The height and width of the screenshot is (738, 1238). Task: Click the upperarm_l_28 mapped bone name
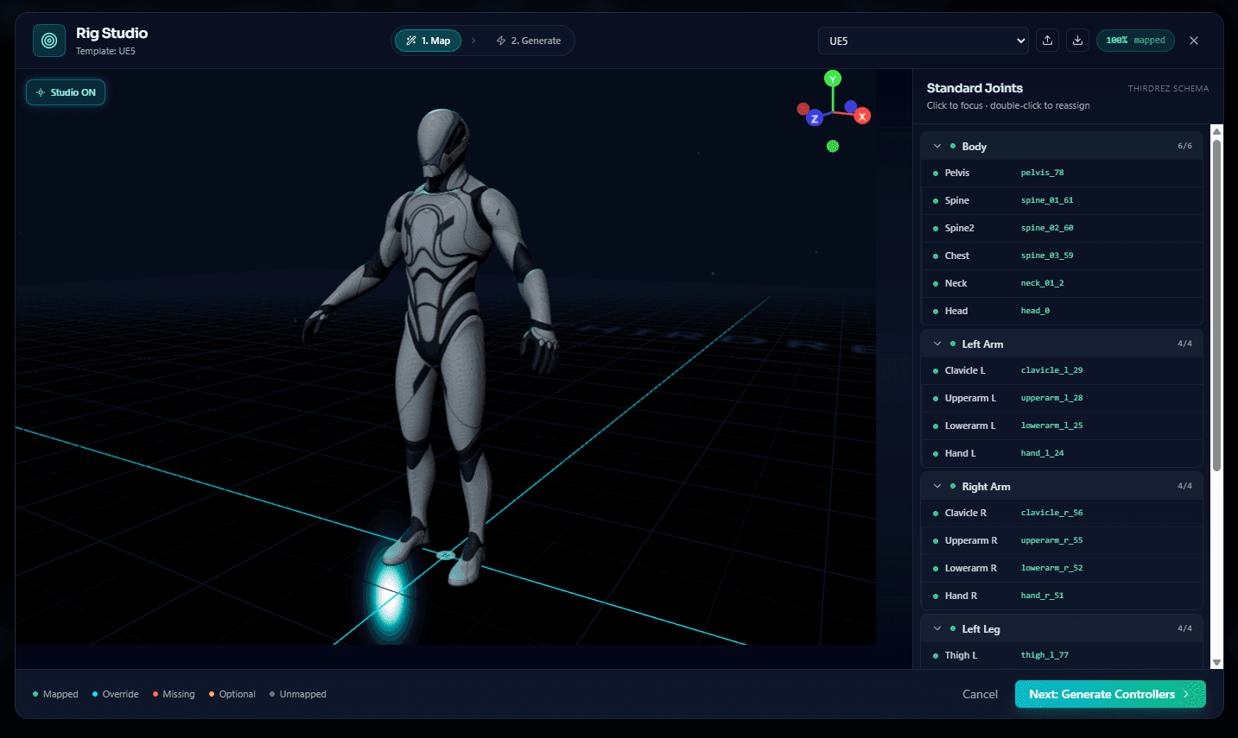coord(1051,398)
